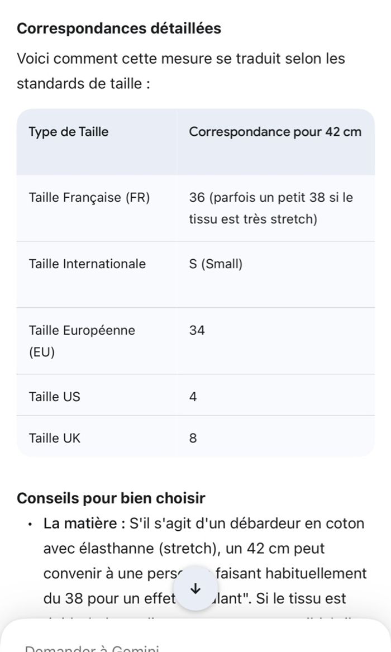
Task: Click the "Correspondance pour 42 cm" header
Action: (275, 132)
